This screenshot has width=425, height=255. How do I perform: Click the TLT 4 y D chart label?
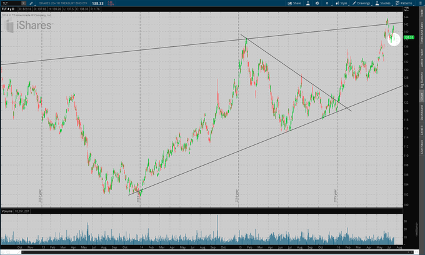click(x=8, y=9)
